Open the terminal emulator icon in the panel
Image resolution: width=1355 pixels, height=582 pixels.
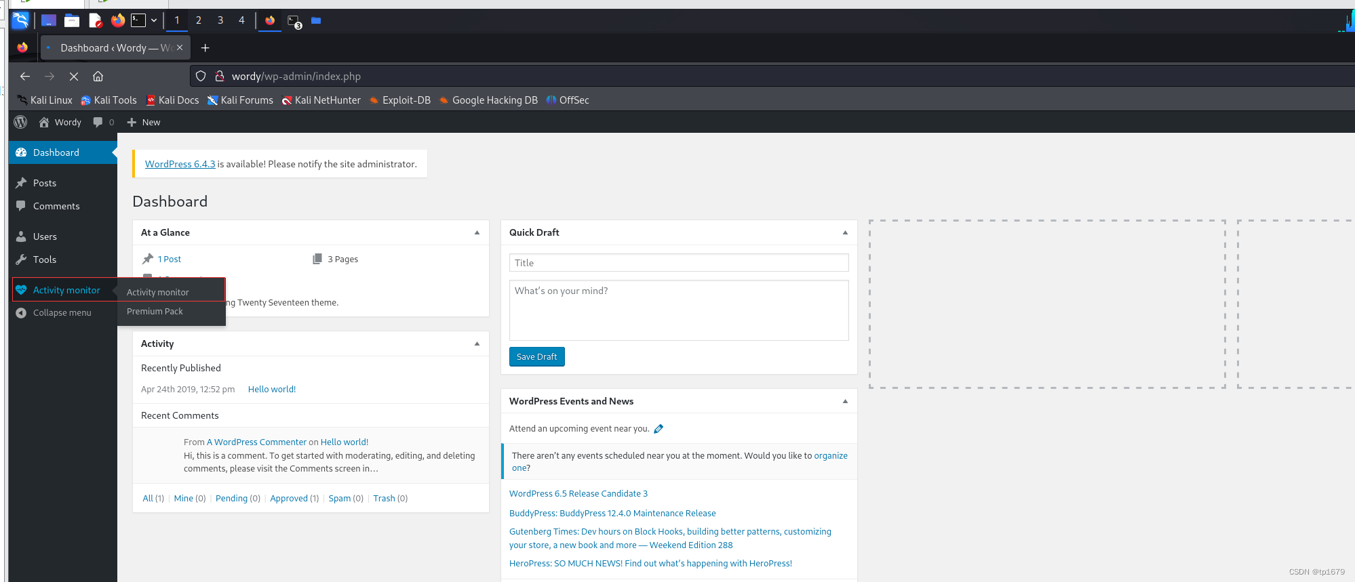[x=138, y=20]
